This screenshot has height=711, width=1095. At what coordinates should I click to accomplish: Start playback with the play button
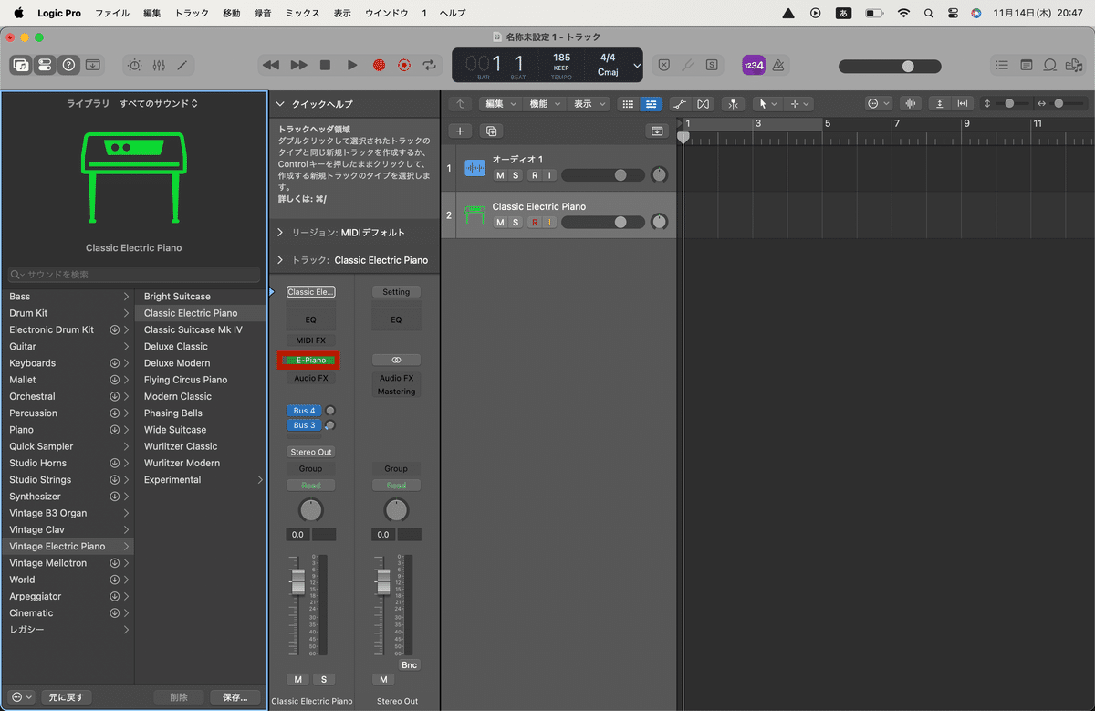(352, 65)
